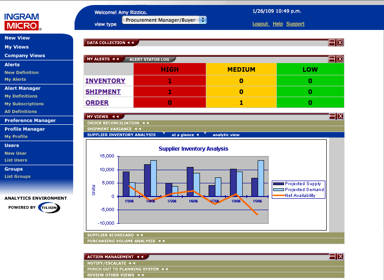
Task: Open My Subscriptions link
Action: pyautogui.click(x=24, y=103)
